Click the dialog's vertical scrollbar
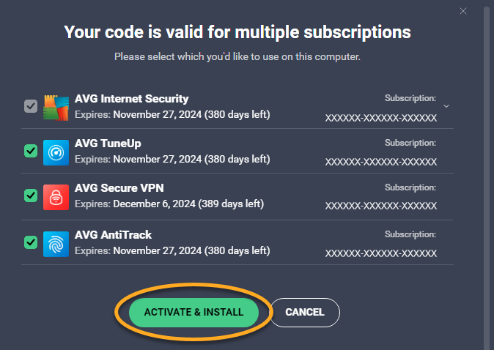Viewport: 494px width, 350px height. tap(487, 176)
